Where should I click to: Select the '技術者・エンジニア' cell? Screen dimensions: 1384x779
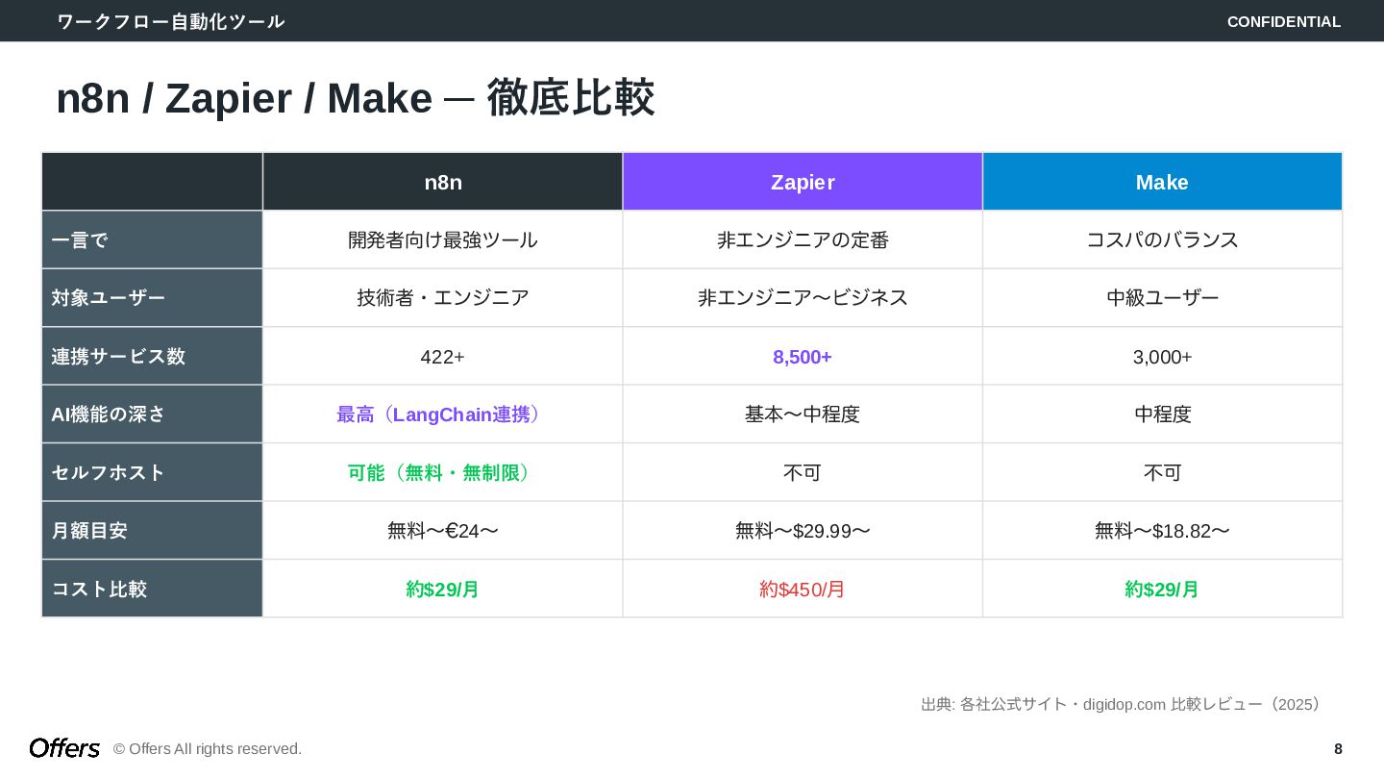coord(443,298)
